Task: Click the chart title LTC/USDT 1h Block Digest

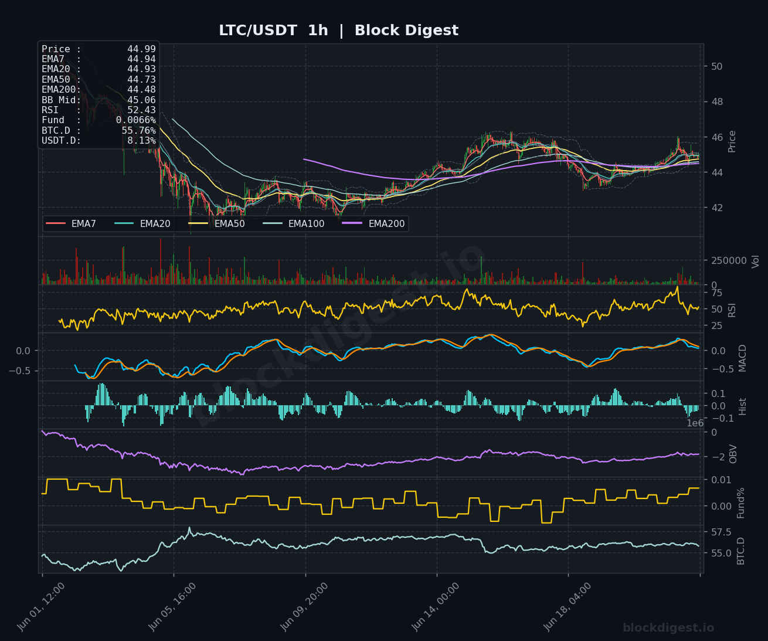Action: tap(338, 30)
